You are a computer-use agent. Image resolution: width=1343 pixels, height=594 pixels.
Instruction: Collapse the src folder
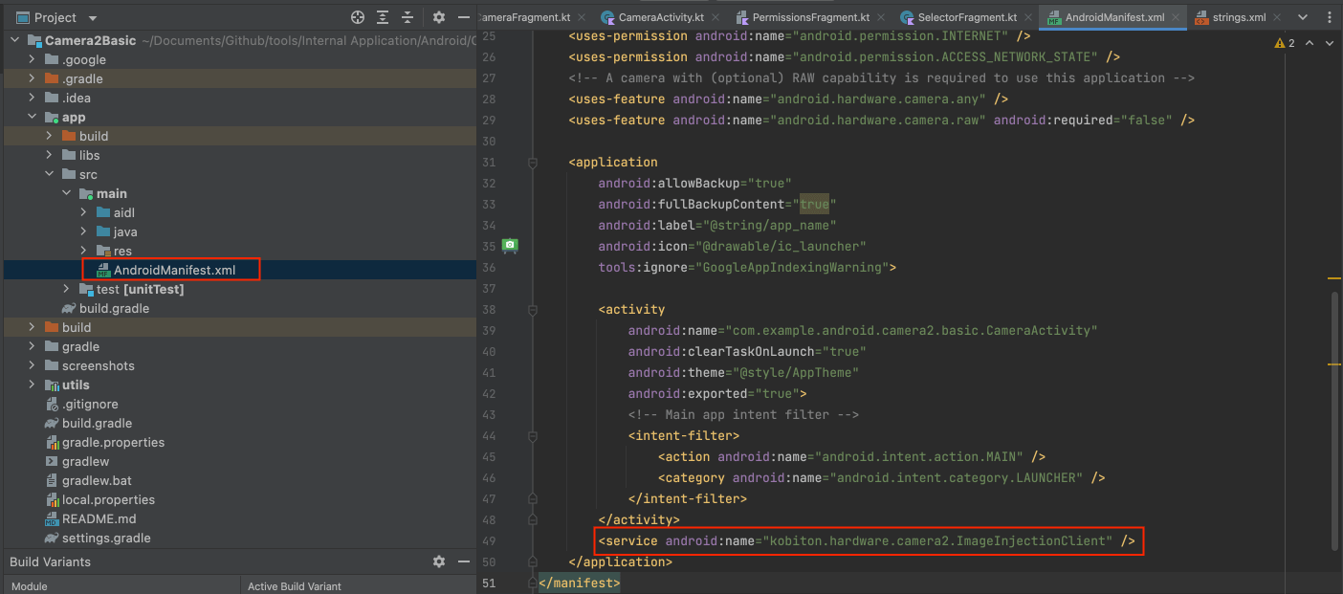[50, 174]
